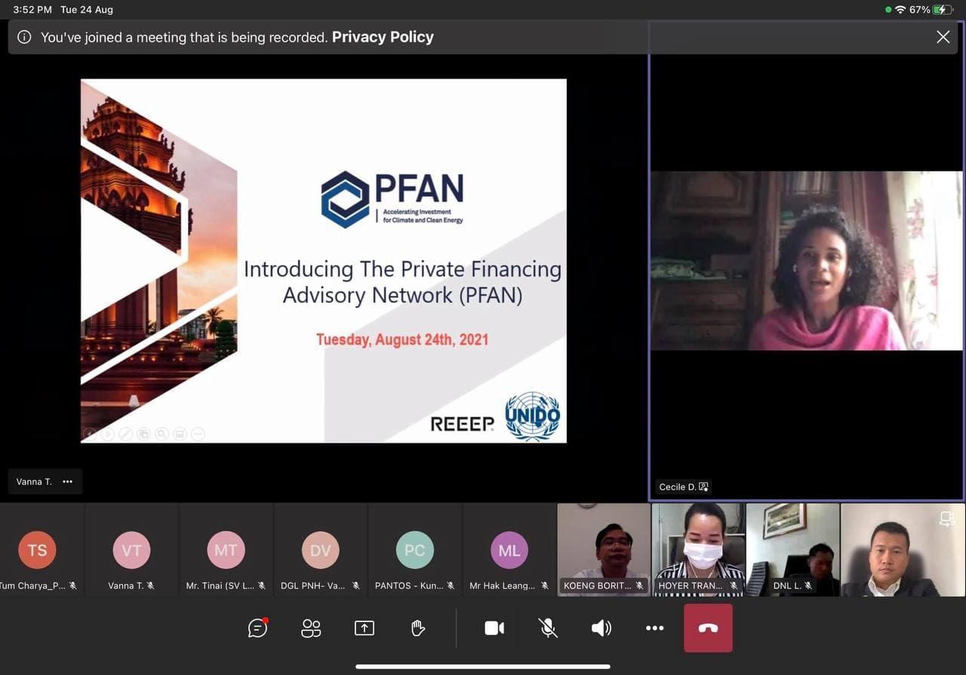Tap muted mic icon beside PANTOS
This screenshot has height=675, width=966.
click(x=451, y=585)
